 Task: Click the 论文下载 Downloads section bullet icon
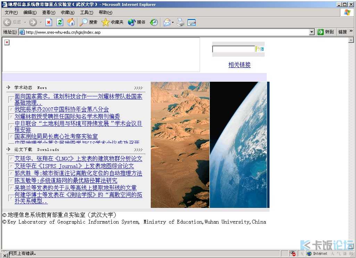click(9, 149)
